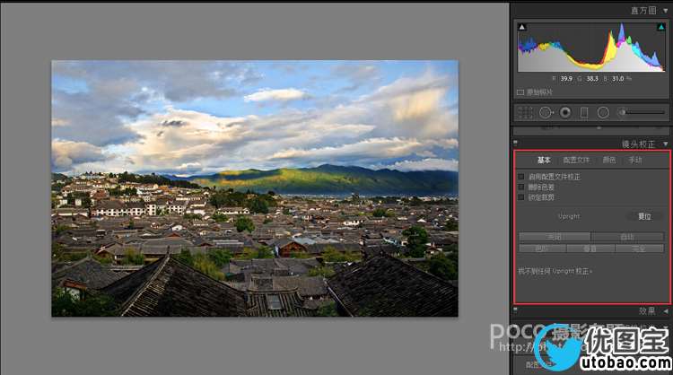Collapse the 直方图 histogram panel
Image resolution: width=673 pixels, height=375 pixels.
point(665,10)
